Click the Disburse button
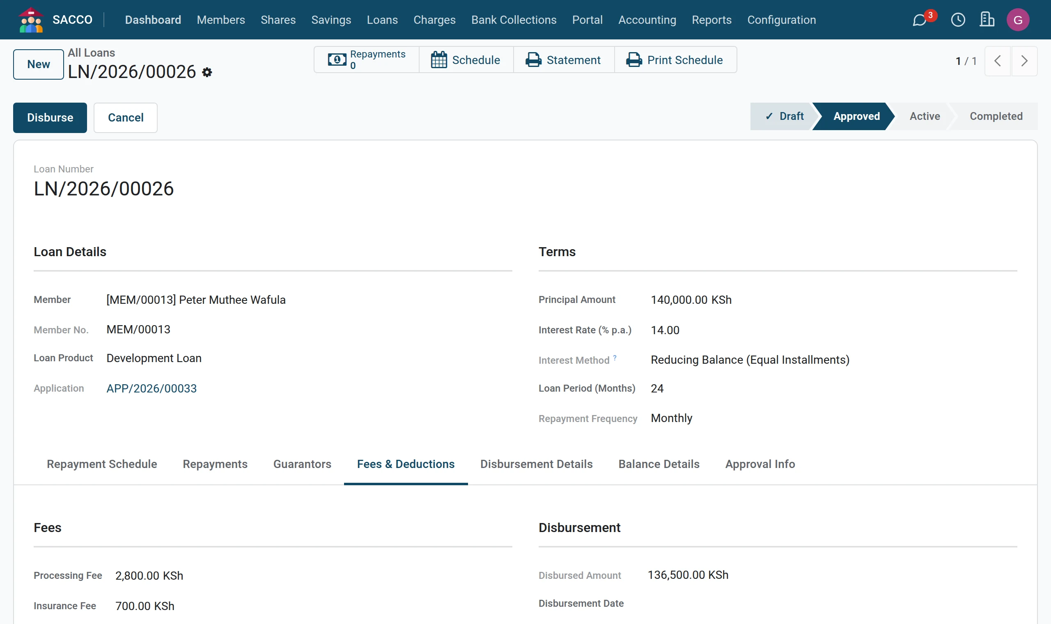This screenshot has width=1051, height=624. (x=50, y=117)
